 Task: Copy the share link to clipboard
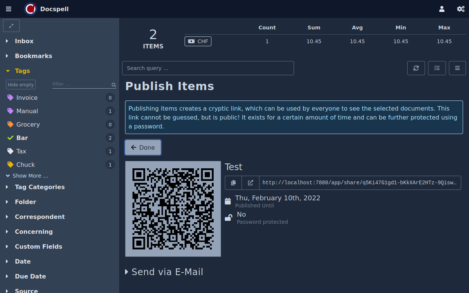click(x=233, y=182)
